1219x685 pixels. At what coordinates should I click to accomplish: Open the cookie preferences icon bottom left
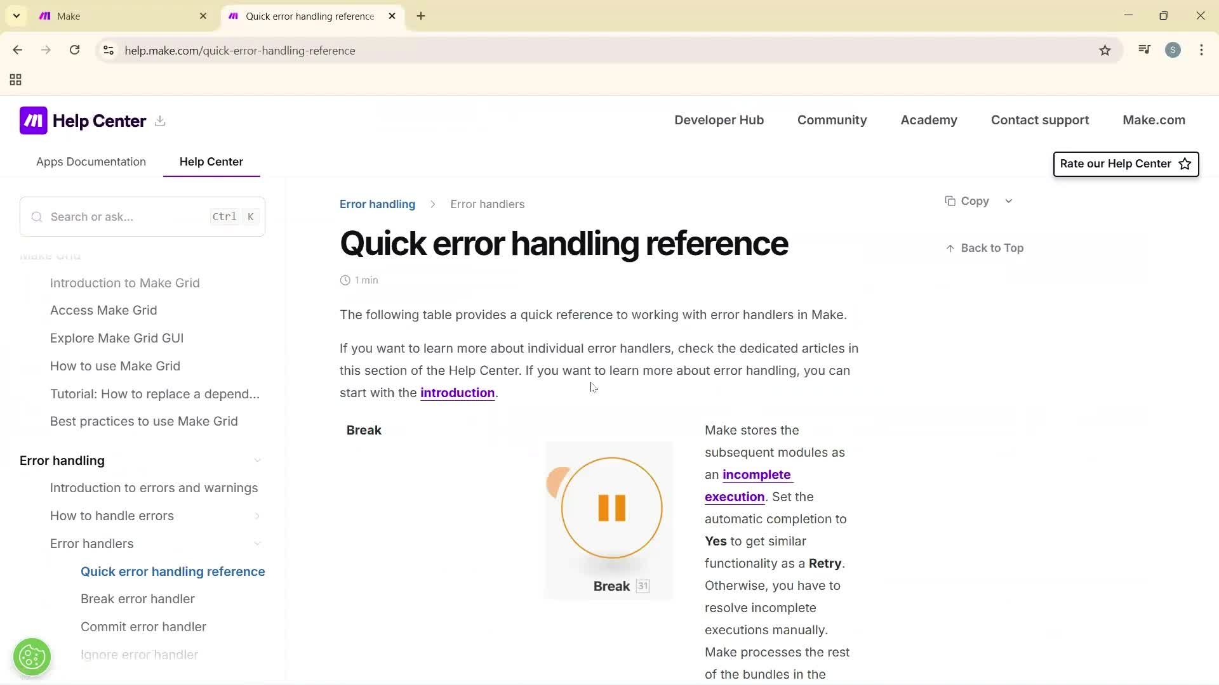tap(32, 656)
